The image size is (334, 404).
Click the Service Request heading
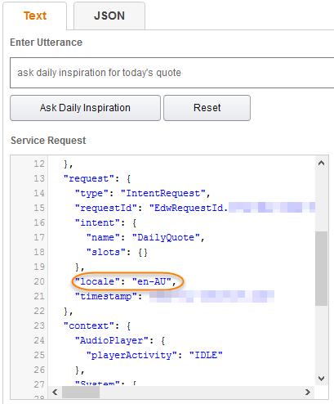pyautogui.click(x=48, y=141)
